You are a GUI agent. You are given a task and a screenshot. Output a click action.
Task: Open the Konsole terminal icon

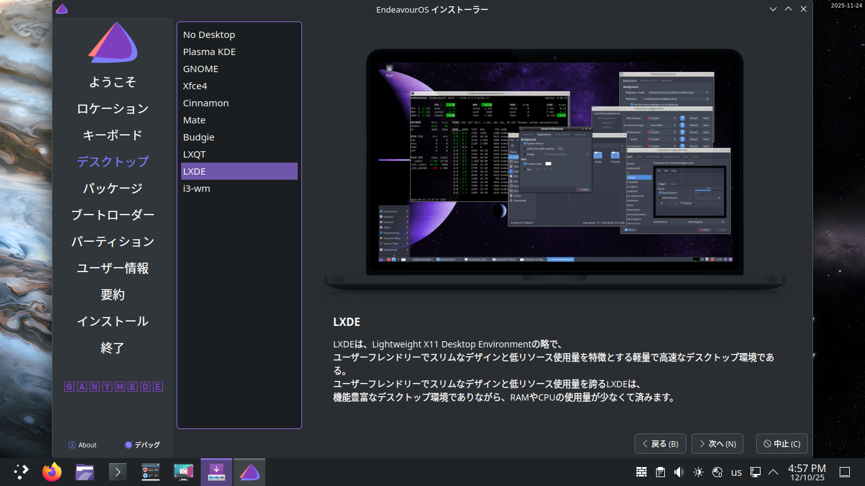(118, 472)
